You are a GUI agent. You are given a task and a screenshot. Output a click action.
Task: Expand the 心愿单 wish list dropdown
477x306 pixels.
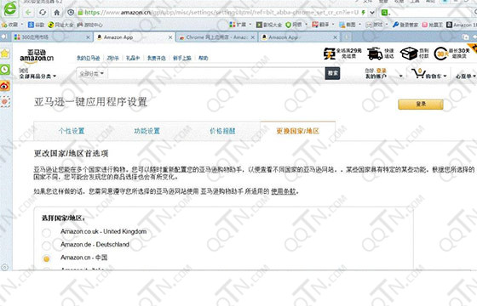point(465,76)
